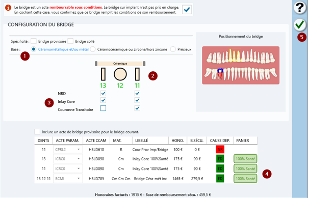Confirm bridge reimbursement conditions checkbox

coord(187,10)
